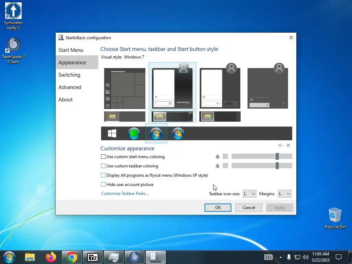Open the Advanced tab
The width and height of the screenshot is (352, 264).
coord(77,87)
